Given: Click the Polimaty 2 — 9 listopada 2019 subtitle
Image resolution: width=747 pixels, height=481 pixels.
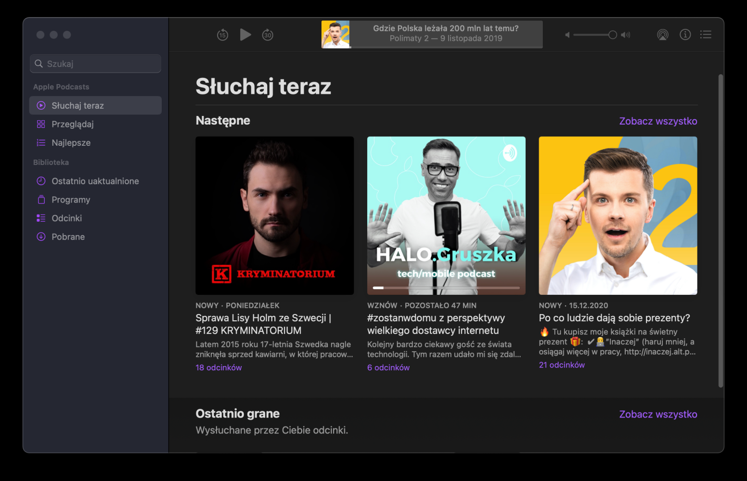Looking at the screenshot, I should pos(446,38).
